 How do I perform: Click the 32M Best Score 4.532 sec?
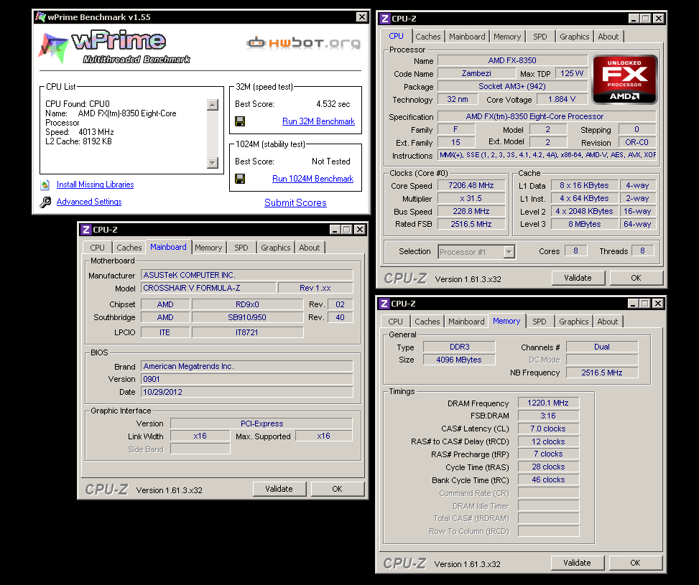coord(333,104)
